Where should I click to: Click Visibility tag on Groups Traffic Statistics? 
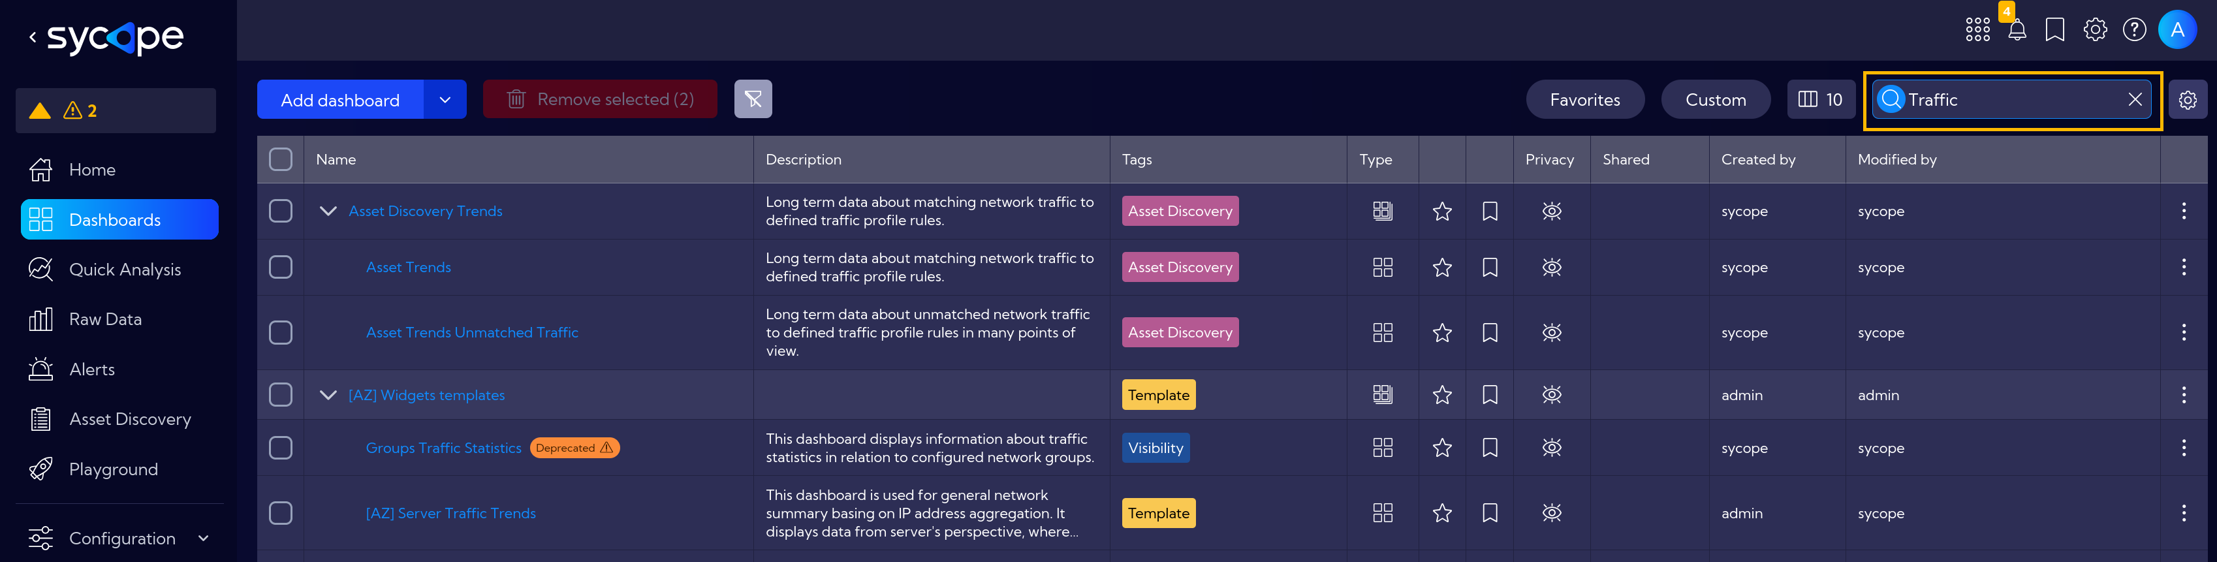point(1155,448)
